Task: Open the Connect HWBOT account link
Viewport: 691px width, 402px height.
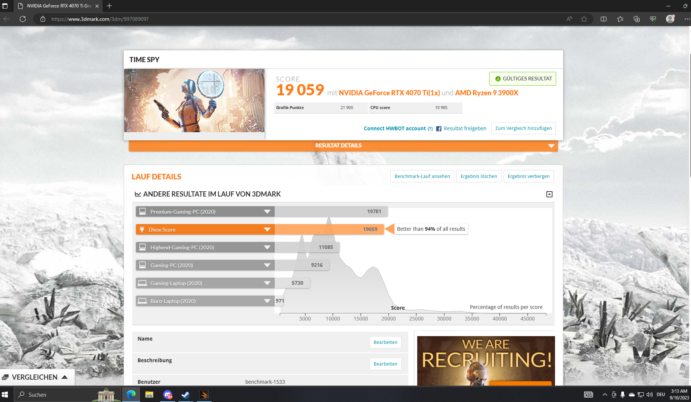Action: [395, 128]
